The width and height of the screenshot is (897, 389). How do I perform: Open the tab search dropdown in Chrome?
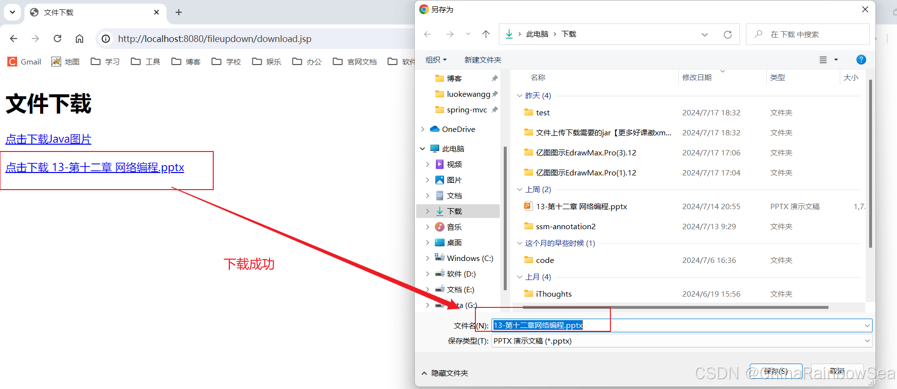tap(12, 12)
